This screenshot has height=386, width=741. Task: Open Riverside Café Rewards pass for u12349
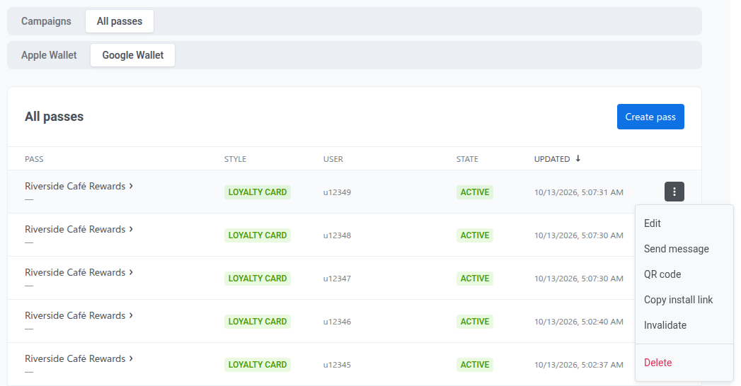pyautogui.click(x=79, y=186)
